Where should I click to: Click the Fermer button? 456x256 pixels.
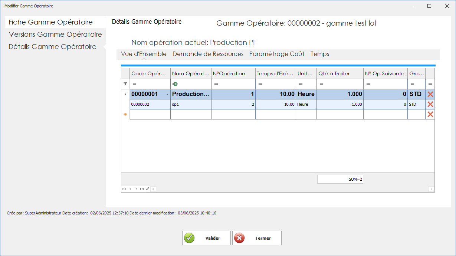tap(257, 238)
